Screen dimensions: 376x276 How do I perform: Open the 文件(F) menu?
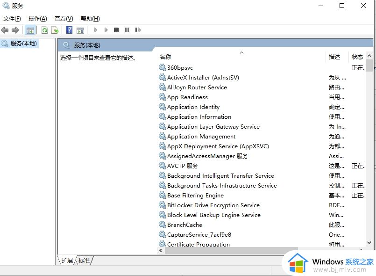coord(12,19)
